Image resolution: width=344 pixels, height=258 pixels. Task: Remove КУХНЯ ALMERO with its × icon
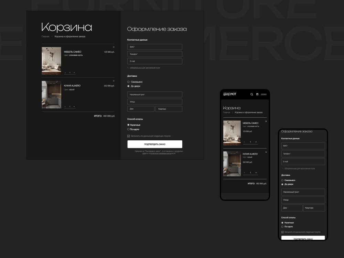coord(114,80)
